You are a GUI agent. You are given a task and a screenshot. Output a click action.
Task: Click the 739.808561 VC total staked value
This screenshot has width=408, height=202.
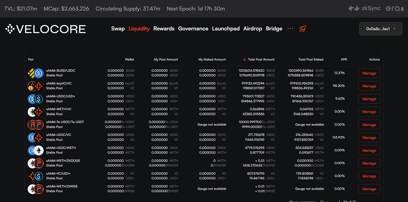[x=310, y=173]
